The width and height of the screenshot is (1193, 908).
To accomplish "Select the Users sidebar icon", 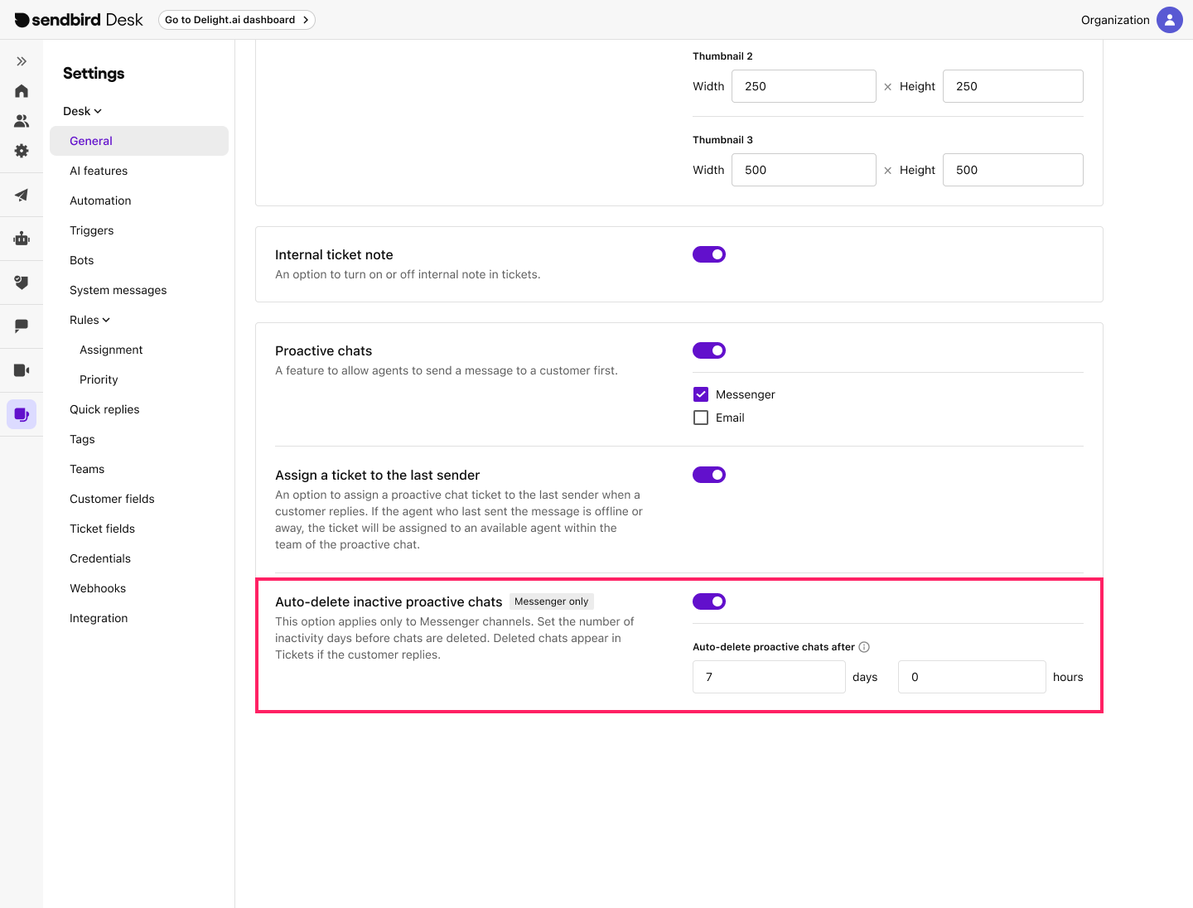I will [x=21, y=120].
